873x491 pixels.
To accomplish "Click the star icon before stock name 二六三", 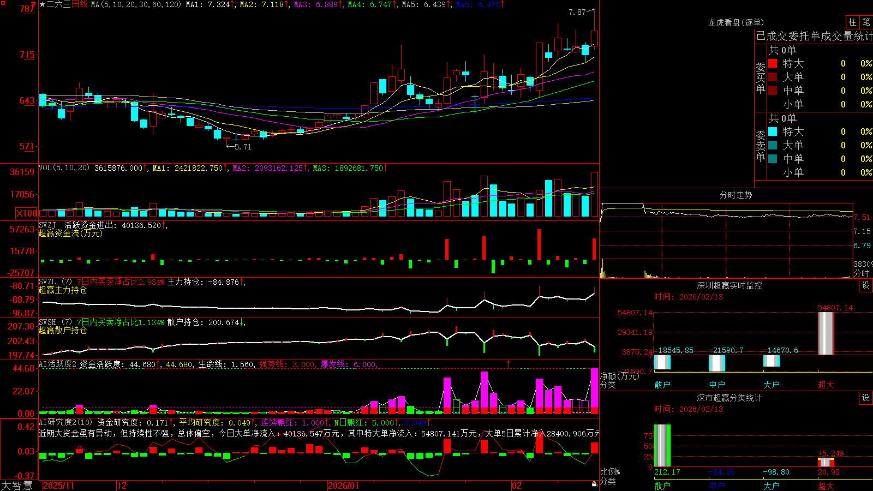I will 43,4.
